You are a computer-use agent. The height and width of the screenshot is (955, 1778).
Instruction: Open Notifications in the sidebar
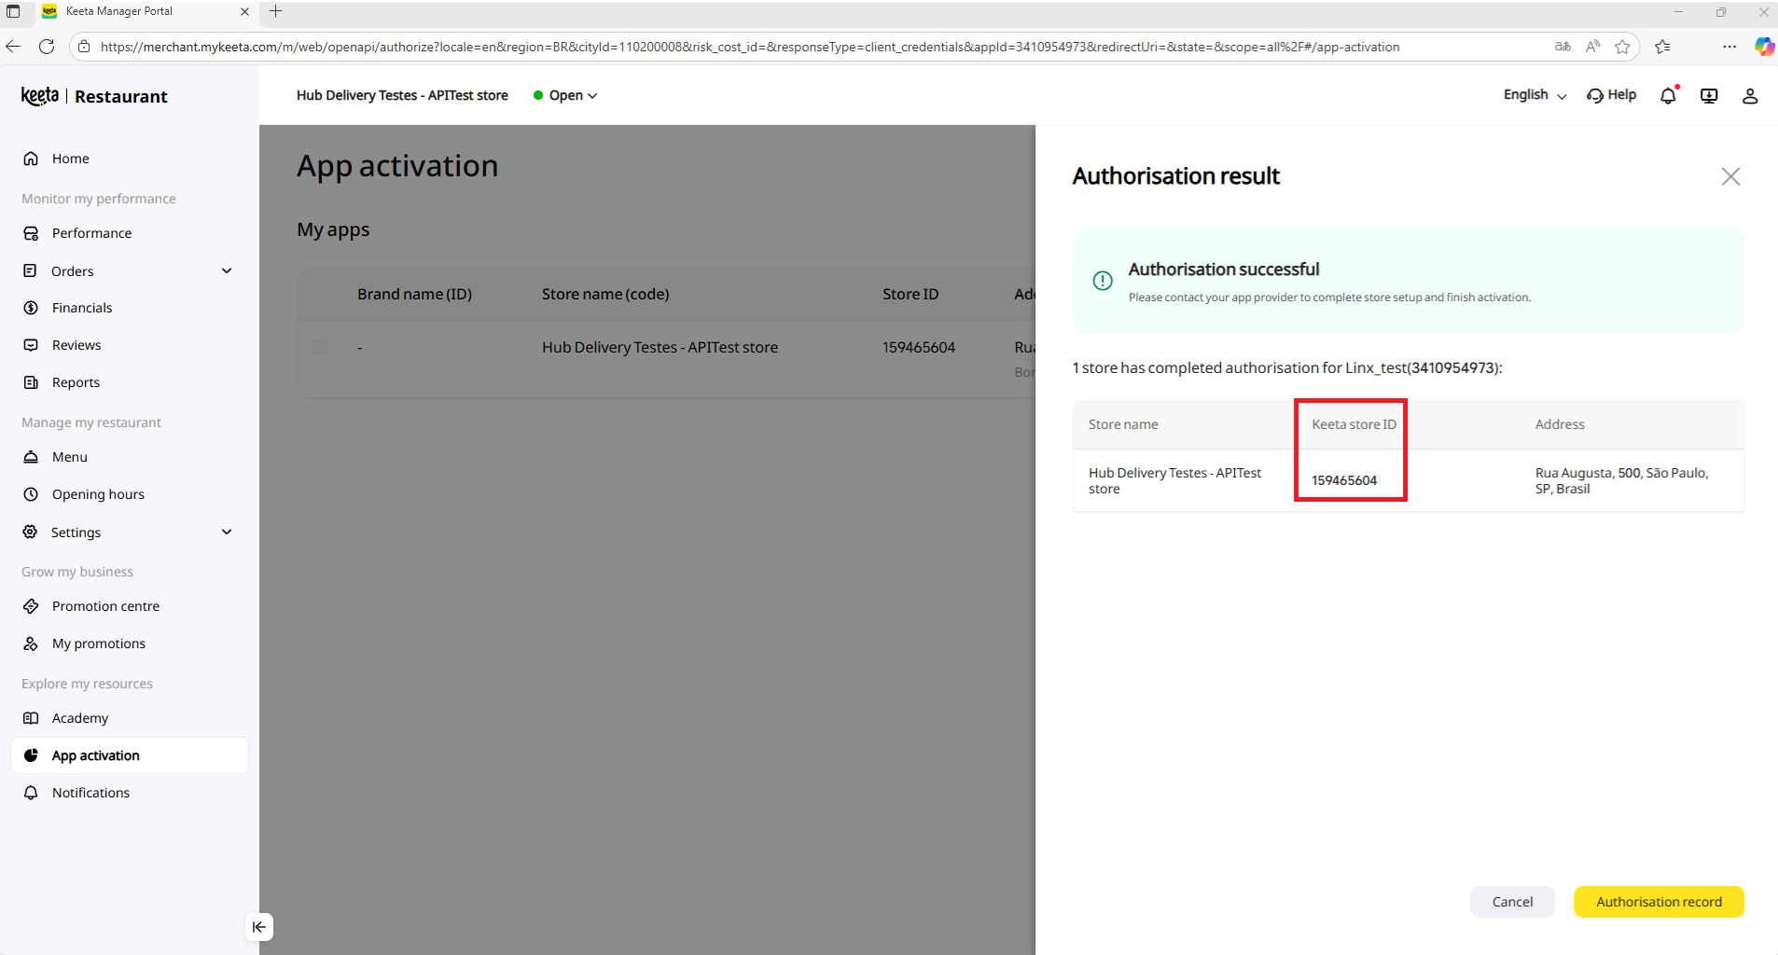(130, 793)
